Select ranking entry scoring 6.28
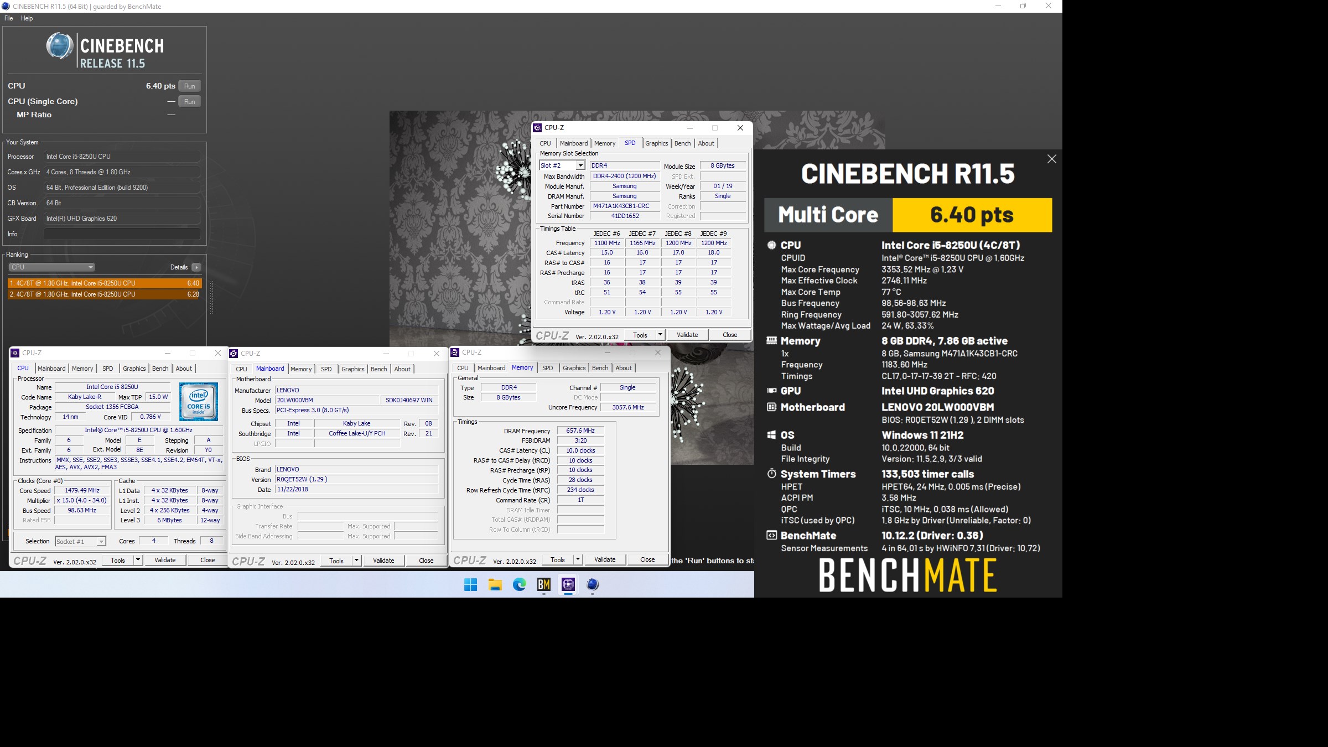The width and height of the screenshot is (1328, 747). [x=105, y=294]
